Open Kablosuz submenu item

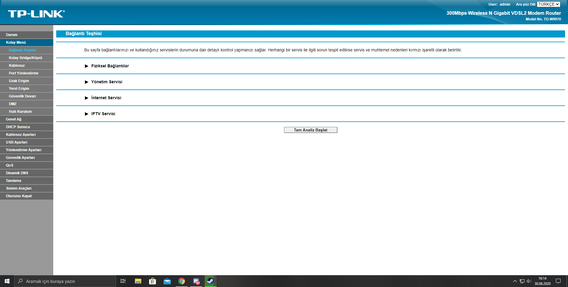(x=27, y=66)
